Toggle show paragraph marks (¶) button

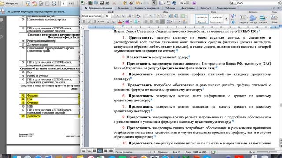pos(154,3)
